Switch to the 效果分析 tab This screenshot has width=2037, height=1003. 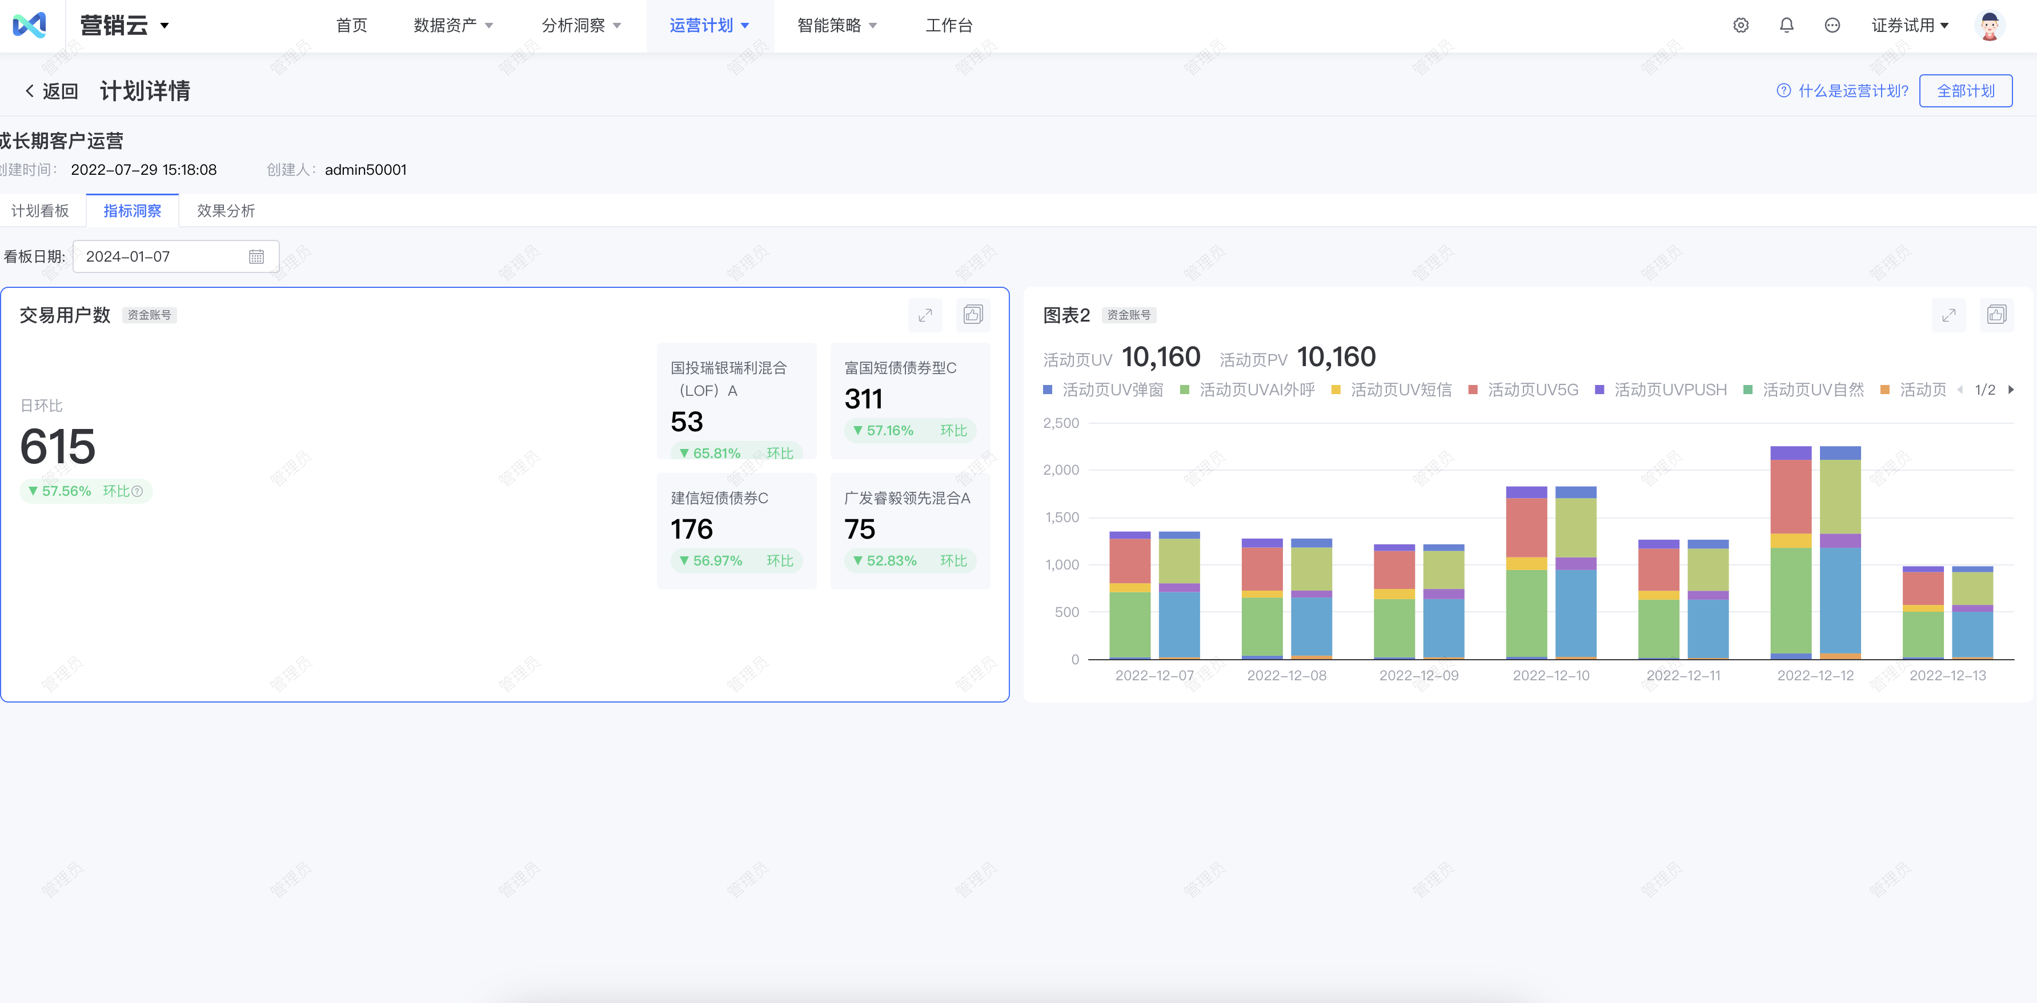coord(226,210)
